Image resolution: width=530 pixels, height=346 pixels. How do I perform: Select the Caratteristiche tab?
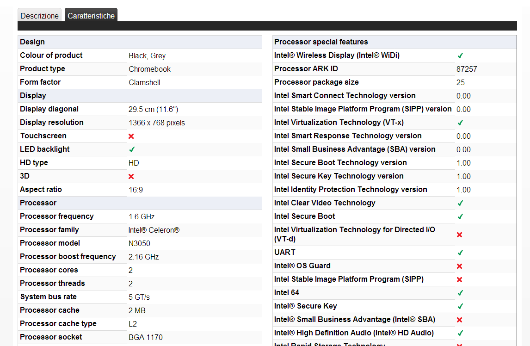pos(91,16)
